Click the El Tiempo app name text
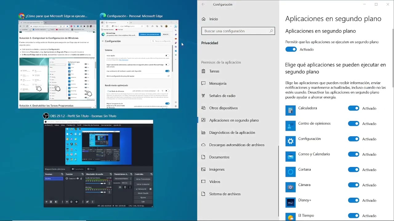The height and width of the screenshot is (221, 394). (x=306, y=215)
